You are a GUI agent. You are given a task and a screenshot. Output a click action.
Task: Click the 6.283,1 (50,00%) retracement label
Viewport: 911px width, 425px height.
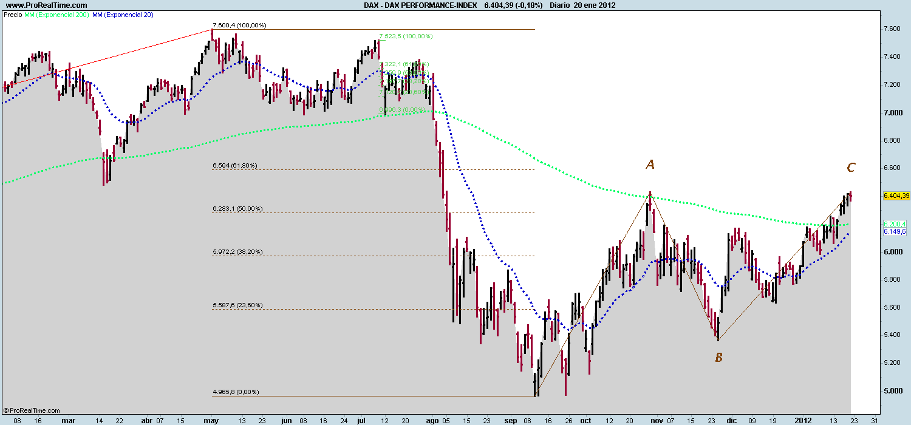(x=237, y=208)
